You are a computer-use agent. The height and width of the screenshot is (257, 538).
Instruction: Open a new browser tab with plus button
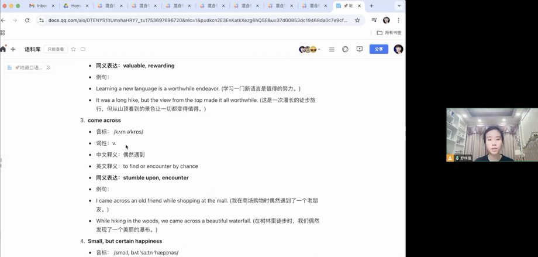pyautogui.click(x=371, y=6)
